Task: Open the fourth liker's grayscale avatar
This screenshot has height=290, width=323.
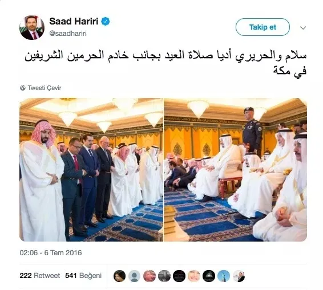Action: (164, 276)
